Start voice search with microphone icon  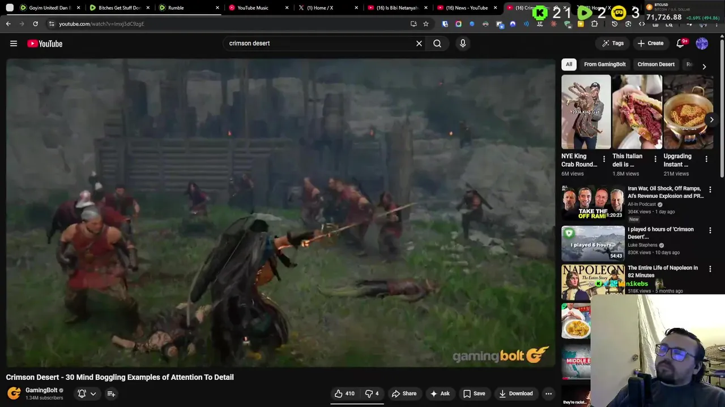pos(463,44)
